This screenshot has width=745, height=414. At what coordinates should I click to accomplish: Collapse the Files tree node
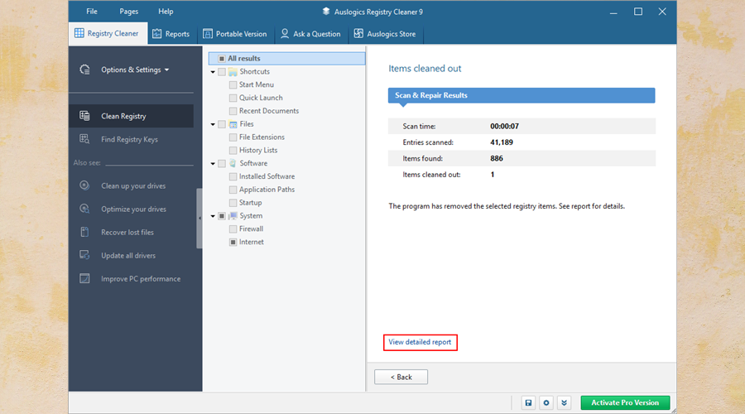(213, 124)
